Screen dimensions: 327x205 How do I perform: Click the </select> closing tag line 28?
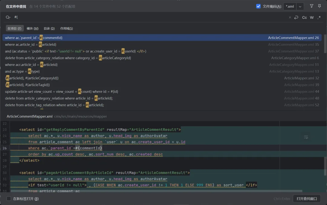[x=29, y=161]
